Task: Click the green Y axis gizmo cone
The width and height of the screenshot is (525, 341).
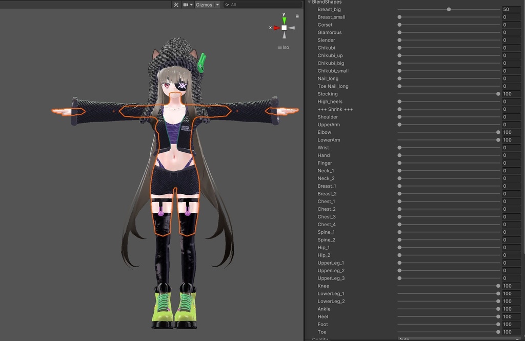Action: coord(284,21)
